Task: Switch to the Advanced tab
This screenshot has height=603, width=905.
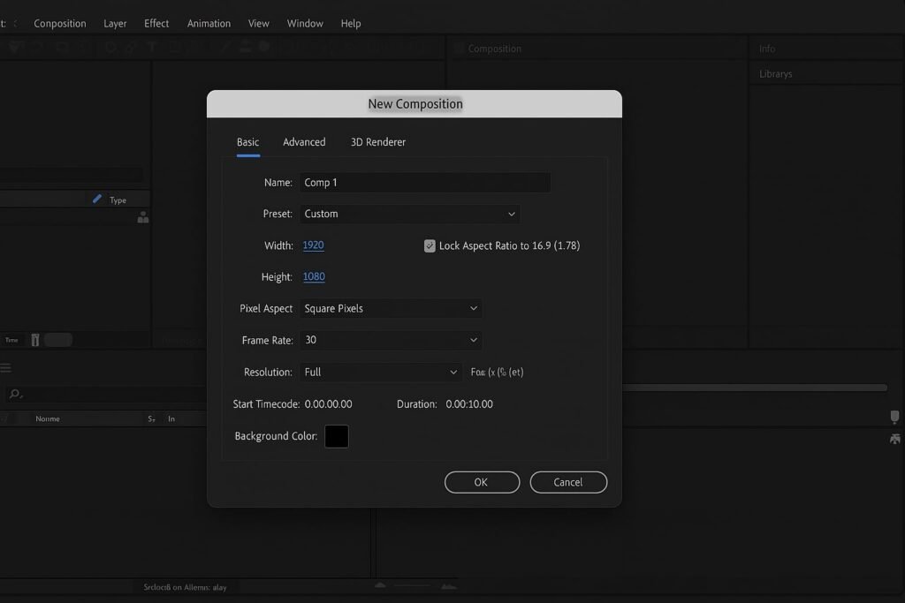Action: coord(304,142)
